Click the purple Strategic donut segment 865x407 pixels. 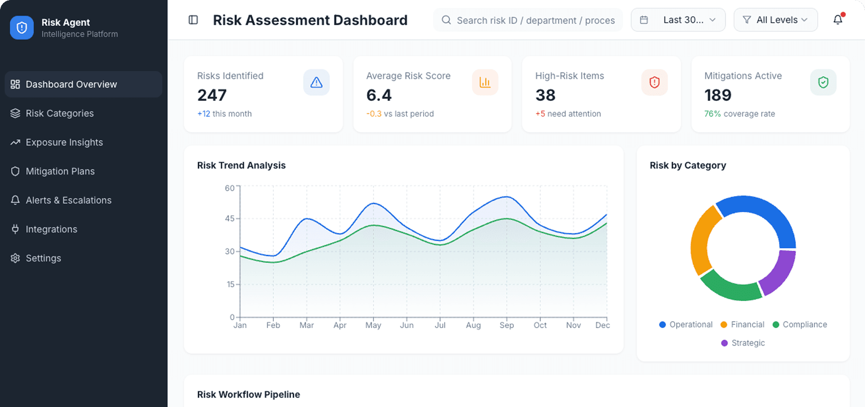781,275
